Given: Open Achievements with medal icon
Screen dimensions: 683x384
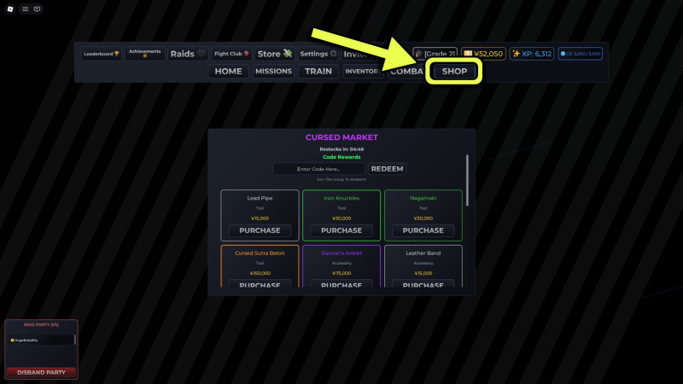Looking at the screenshot, I should [144, 54].
